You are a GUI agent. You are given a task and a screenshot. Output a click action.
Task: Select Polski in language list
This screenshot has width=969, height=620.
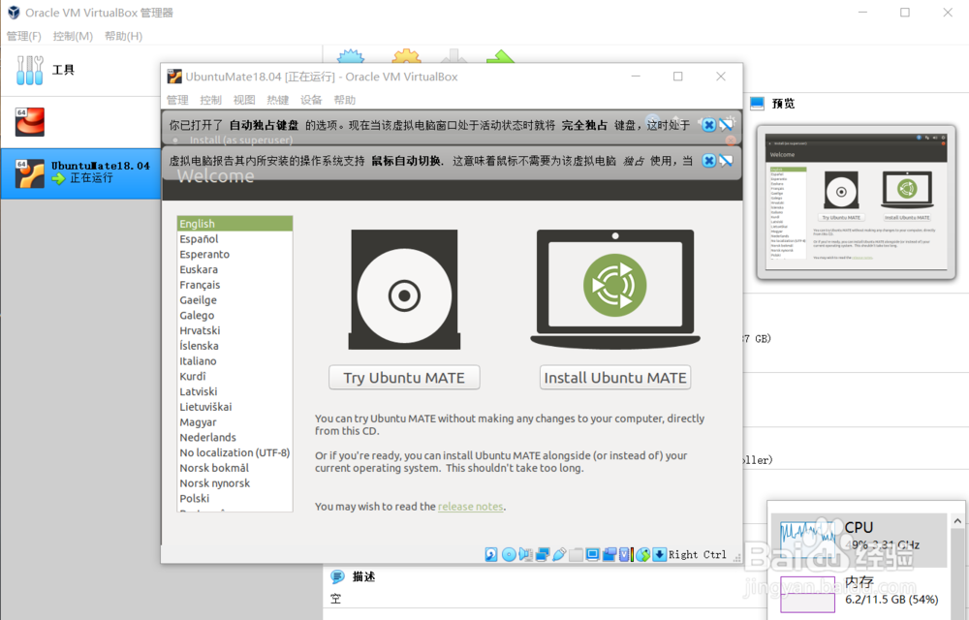[x=234, y=498]
